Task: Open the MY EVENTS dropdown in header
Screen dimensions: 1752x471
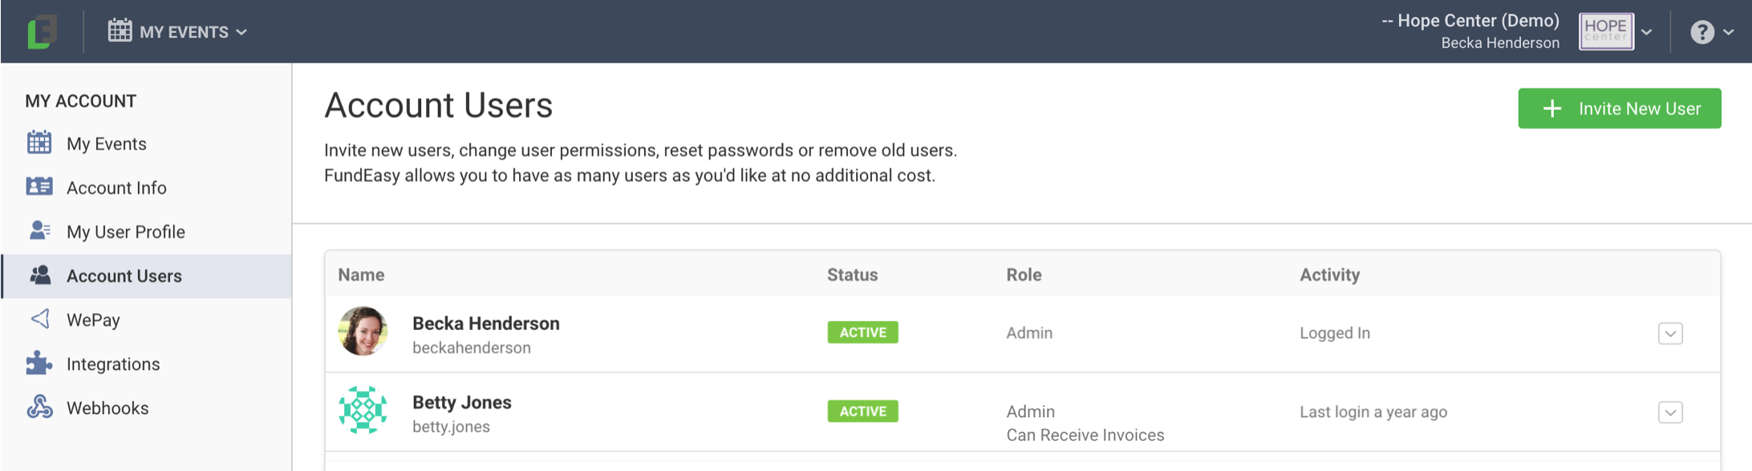Action: pos(178,32)
